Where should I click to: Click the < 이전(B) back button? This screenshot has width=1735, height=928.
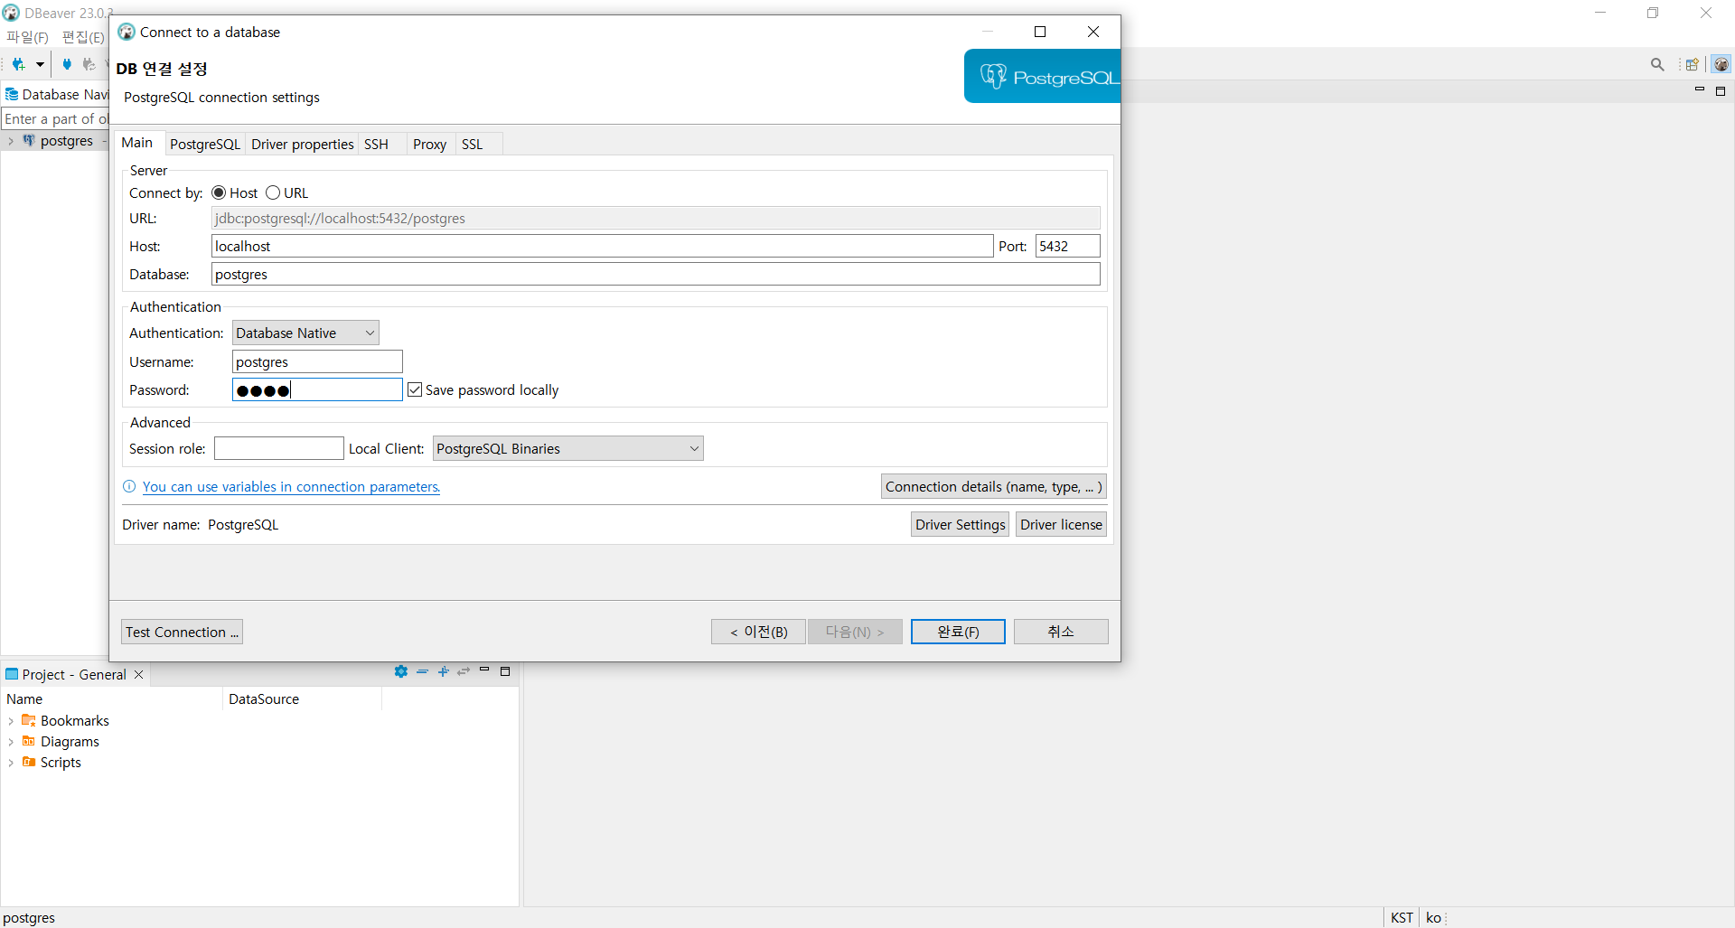758,632
